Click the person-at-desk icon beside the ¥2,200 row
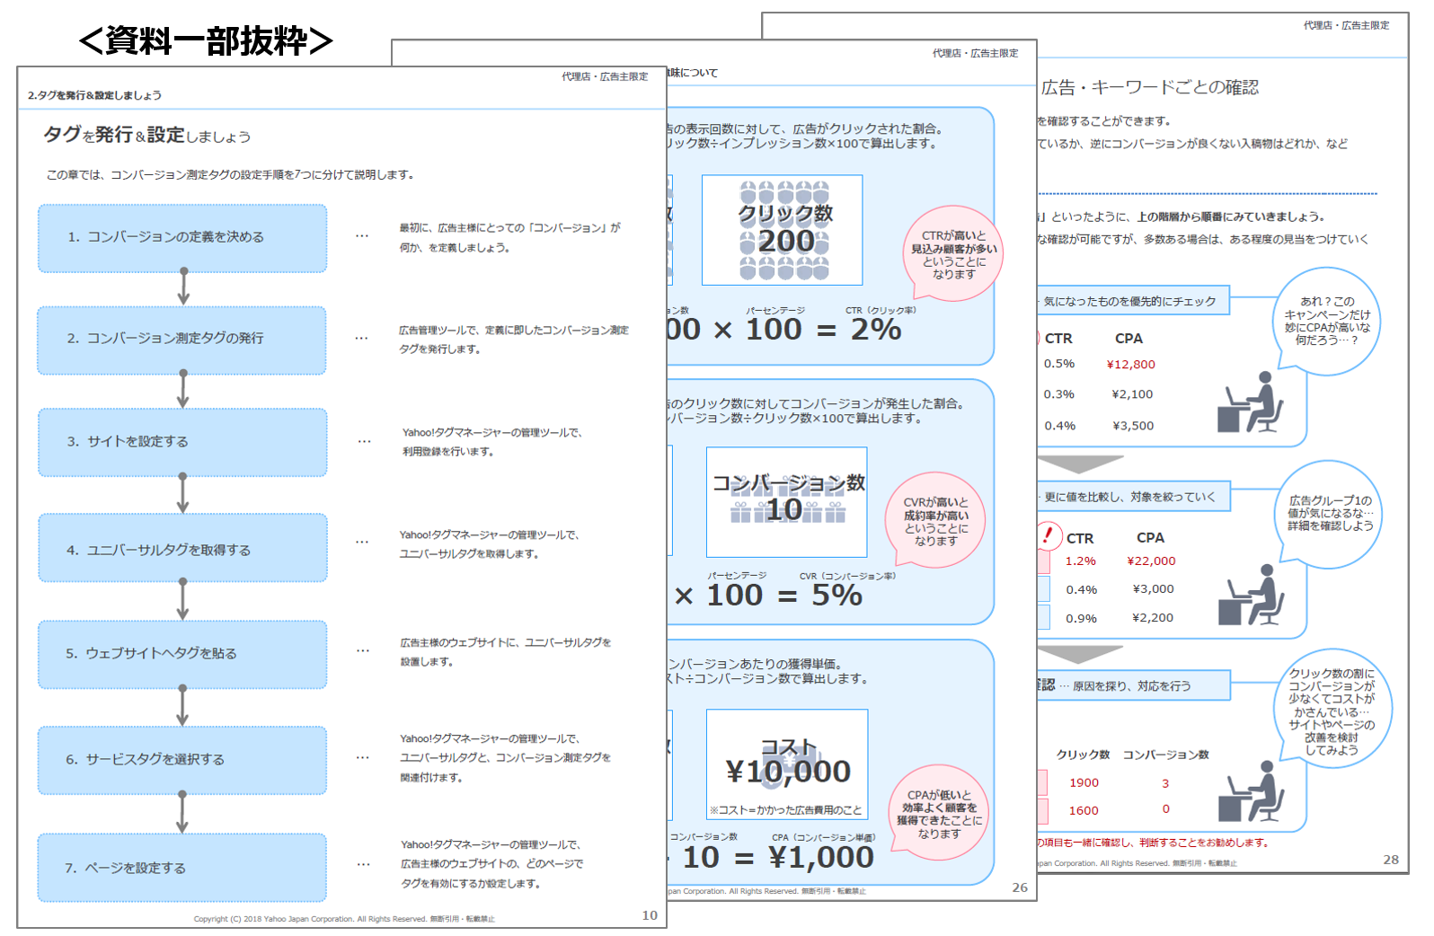 click(x=1251, y=595)
